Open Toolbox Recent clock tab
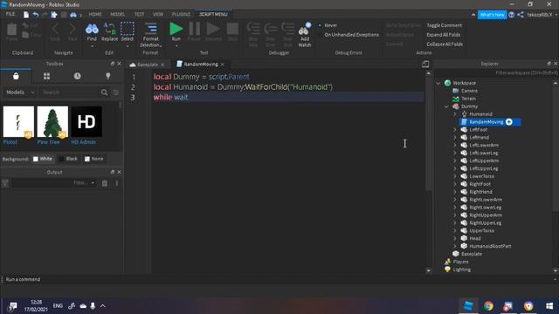559x314 pixels. coord(78,76)
